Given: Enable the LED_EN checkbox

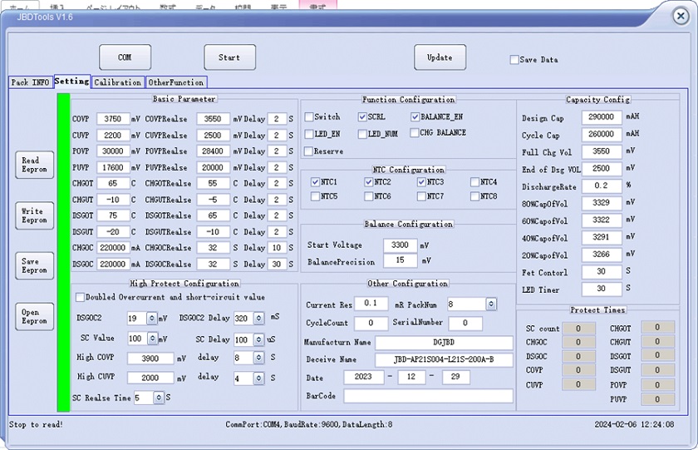Looking at the screenshot, I should point(309,134).
